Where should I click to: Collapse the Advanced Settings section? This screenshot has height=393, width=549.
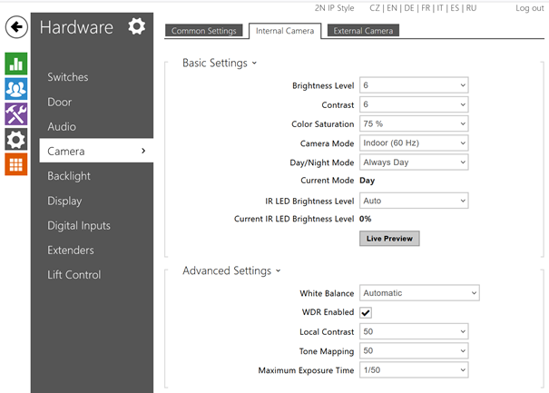point(230,270)
